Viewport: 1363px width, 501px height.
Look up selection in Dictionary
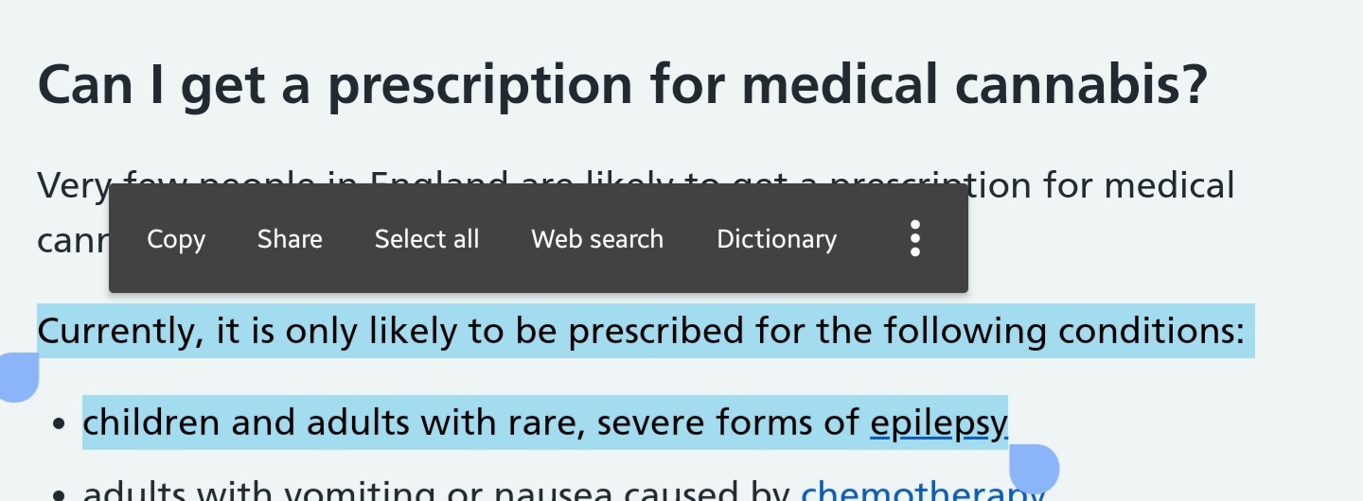pos(777,239)
